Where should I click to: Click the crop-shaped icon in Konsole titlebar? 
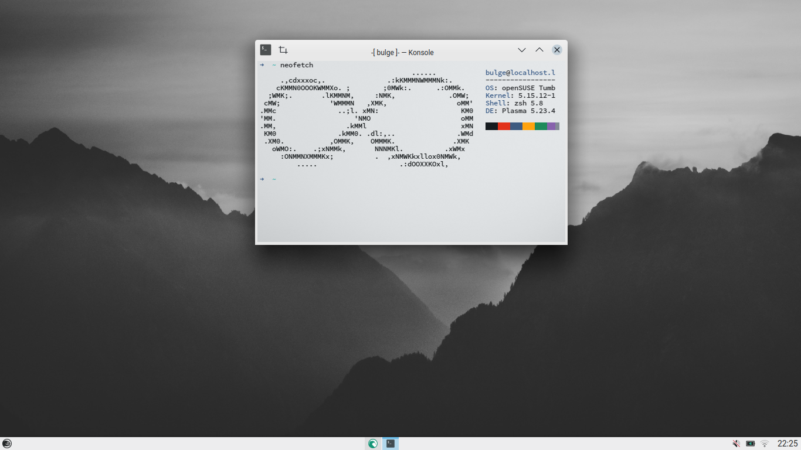tap(283, 50)
